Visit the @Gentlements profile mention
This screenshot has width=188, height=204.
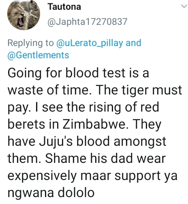38,55
